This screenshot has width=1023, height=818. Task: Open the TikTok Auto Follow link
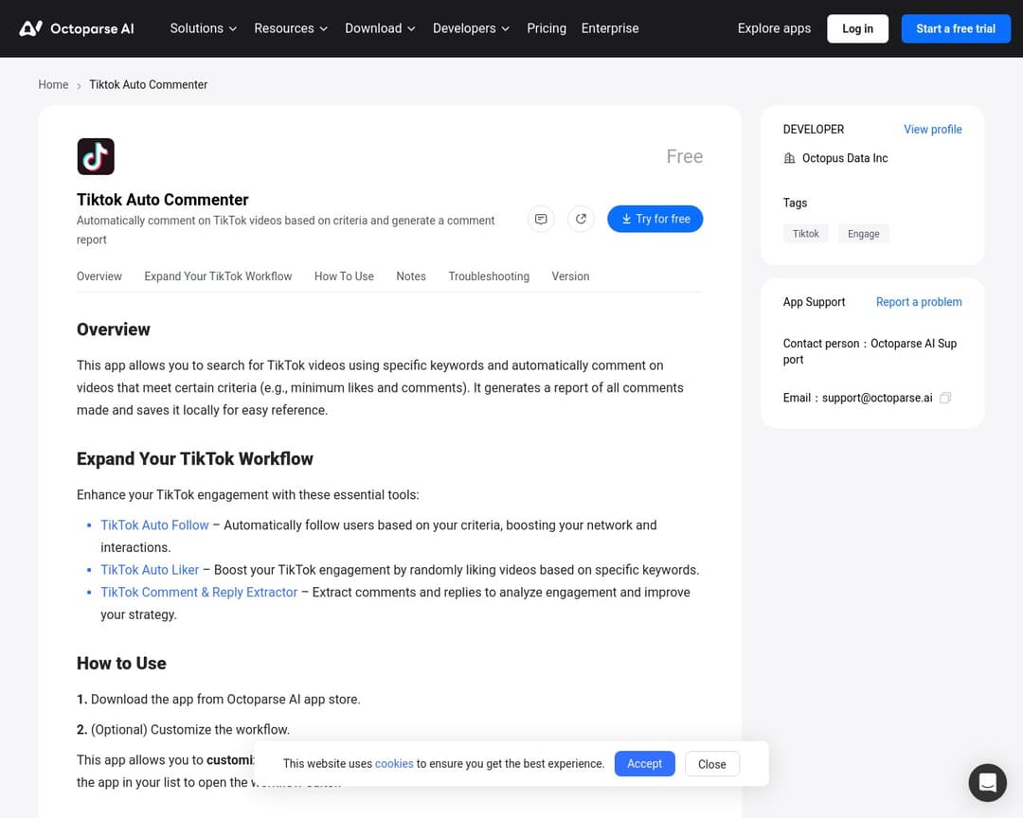(154, 525)
